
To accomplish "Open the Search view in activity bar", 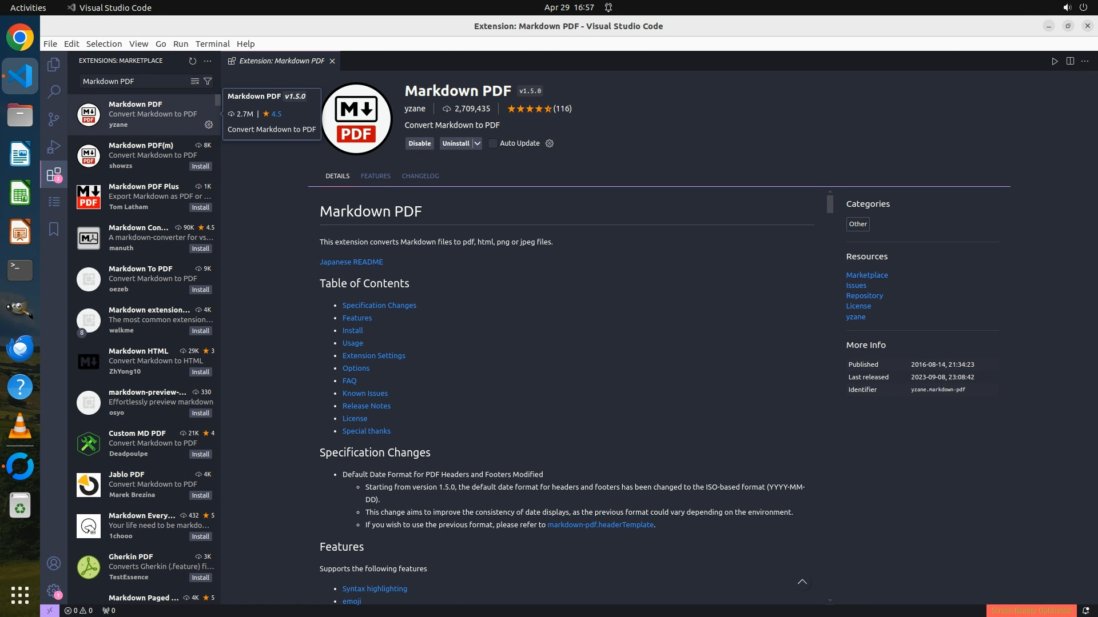I will pyautogui.click(x=54, y=91).
